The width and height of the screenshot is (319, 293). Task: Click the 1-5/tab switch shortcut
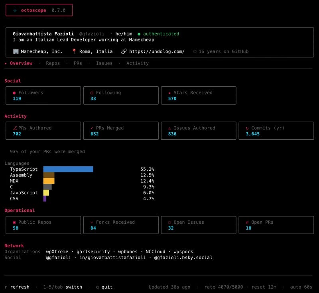pos(63,287)
